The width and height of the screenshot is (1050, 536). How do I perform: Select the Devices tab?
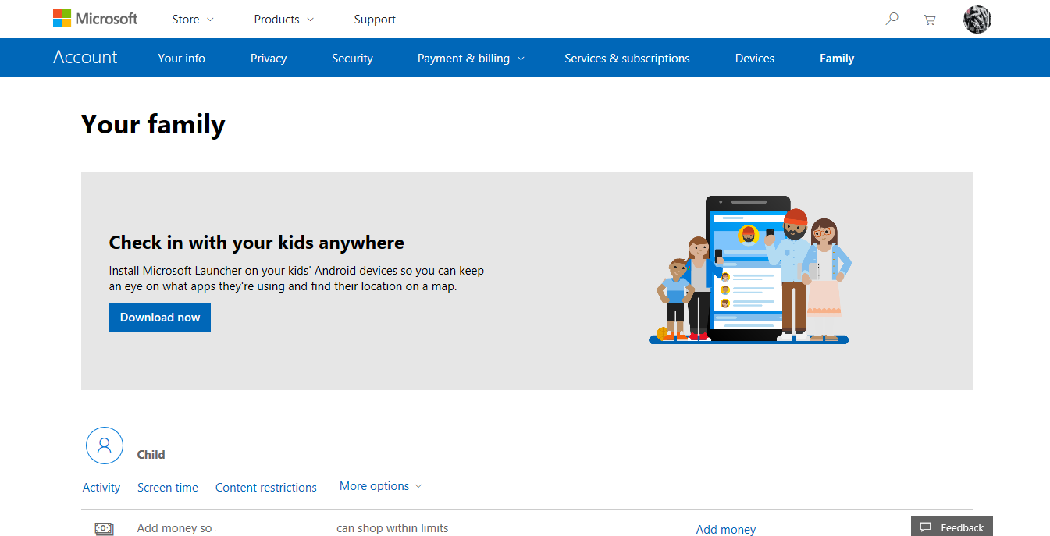tap(754, 59)
